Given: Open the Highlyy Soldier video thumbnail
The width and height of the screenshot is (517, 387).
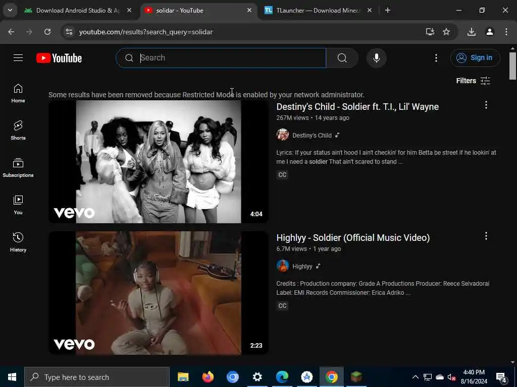Looking at the screenshot, I should 158,293.
